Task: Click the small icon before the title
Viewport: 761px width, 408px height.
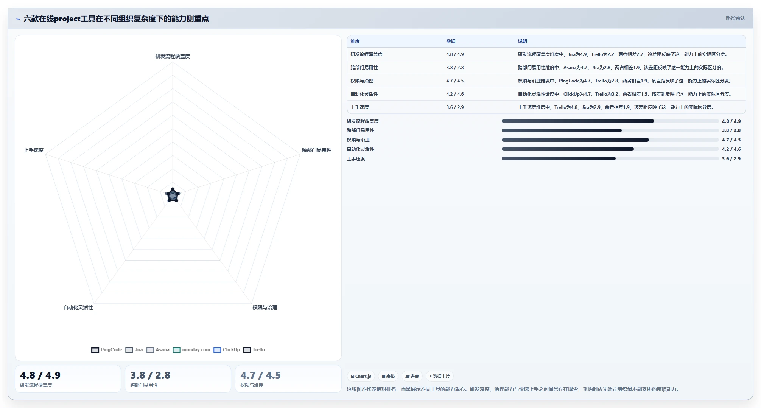Action: [18, 19]
